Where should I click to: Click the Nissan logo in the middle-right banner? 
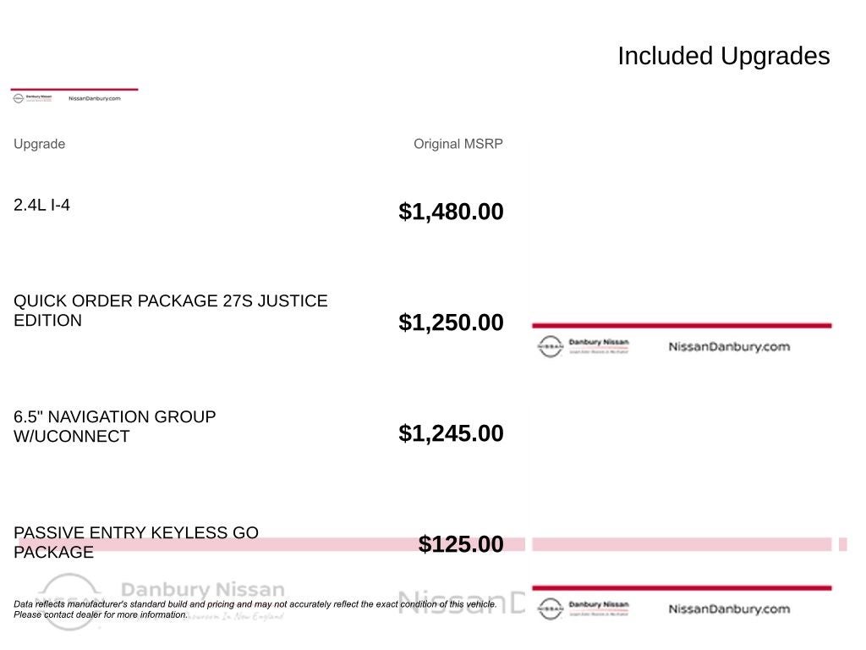550,346
